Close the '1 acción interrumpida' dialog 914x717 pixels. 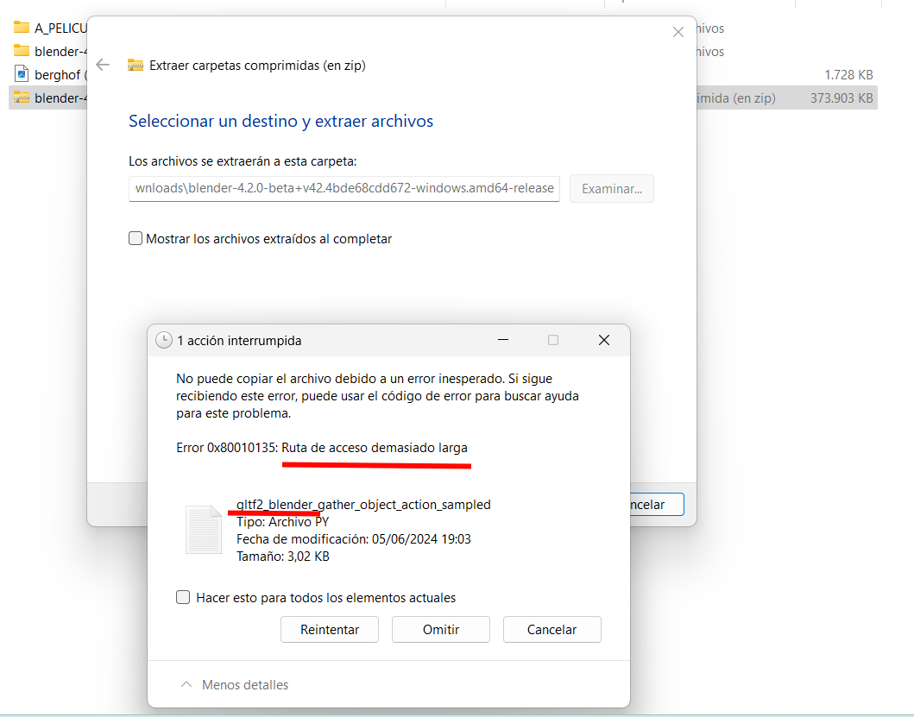pyautogui.click(x=604, y=341)
